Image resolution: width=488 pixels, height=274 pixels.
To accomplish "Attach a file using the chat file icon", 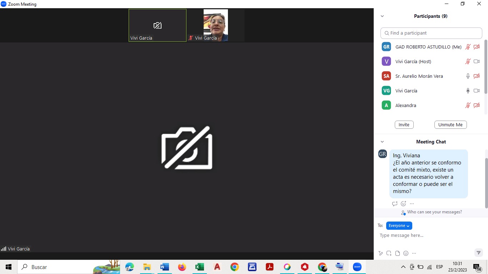I will click(398, 253).
